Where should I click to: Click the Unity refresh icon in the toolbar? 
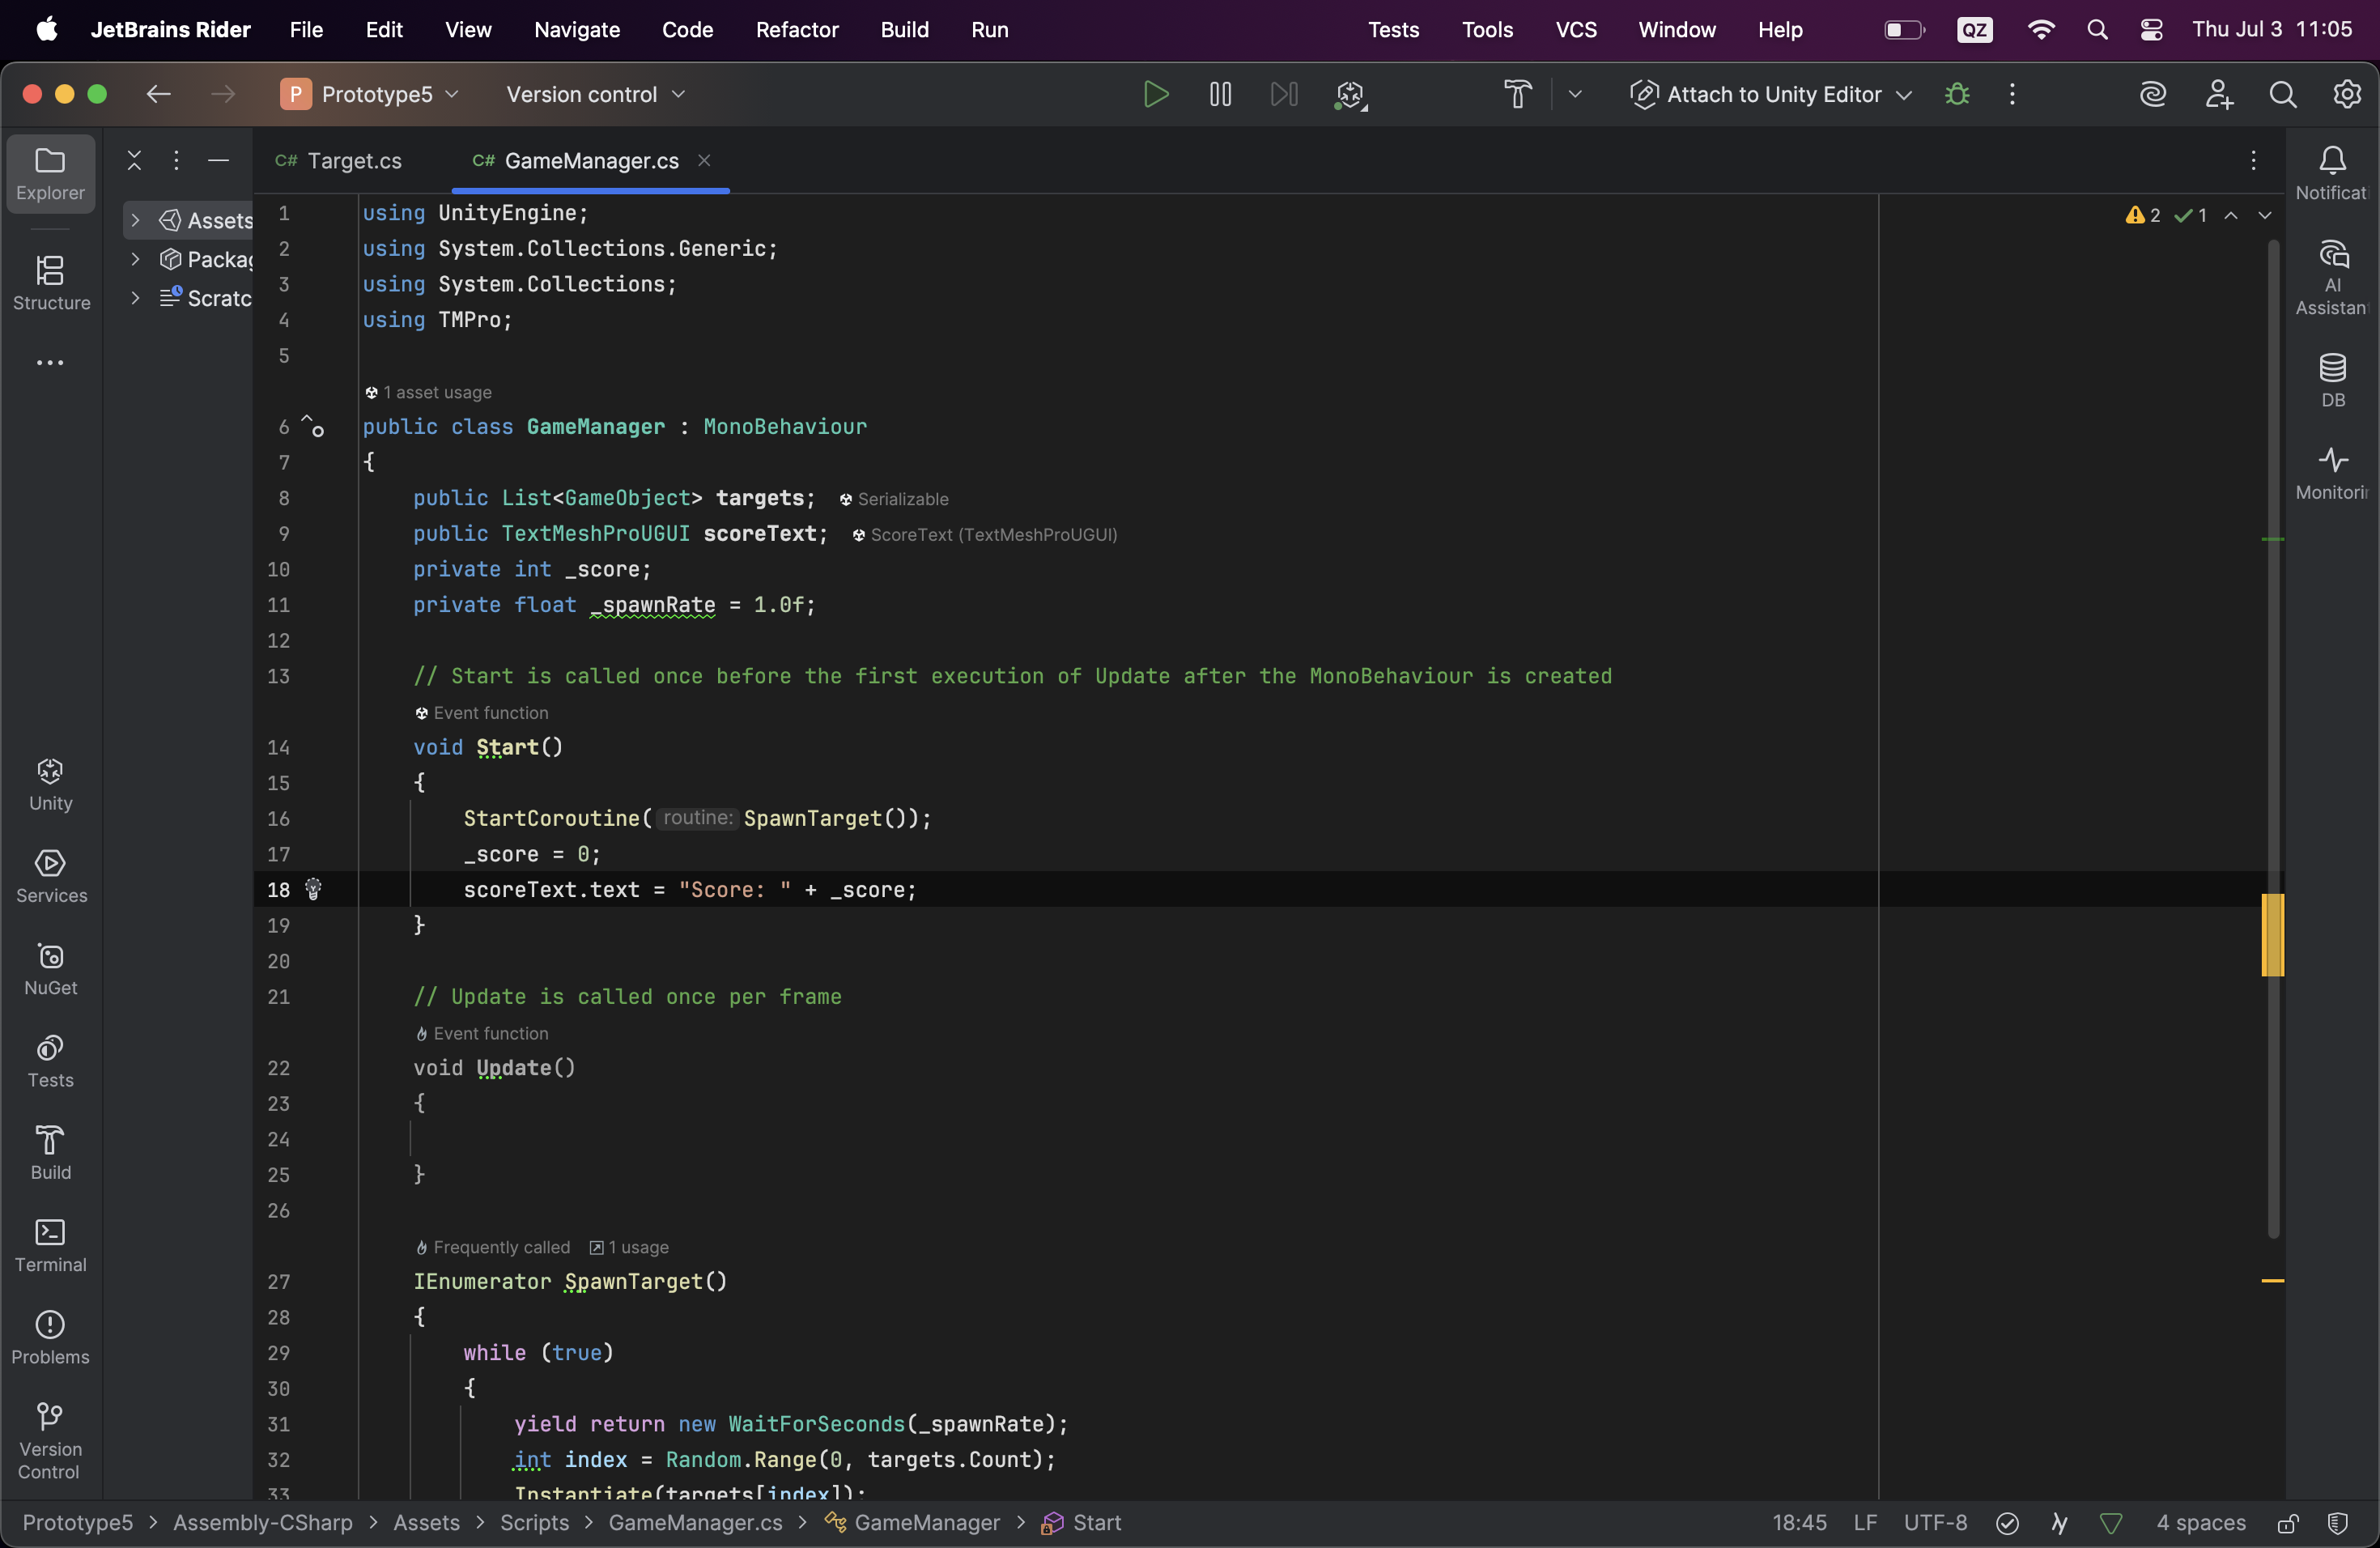click(x=1350, y=94)
